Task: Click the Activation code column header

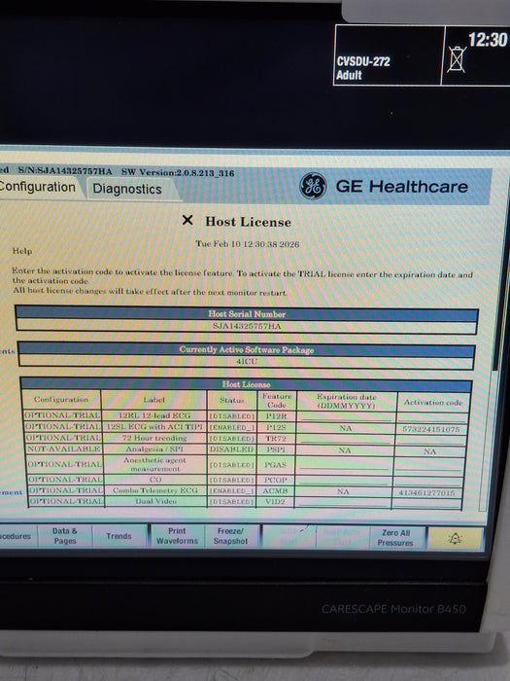Action: point(433,402)
